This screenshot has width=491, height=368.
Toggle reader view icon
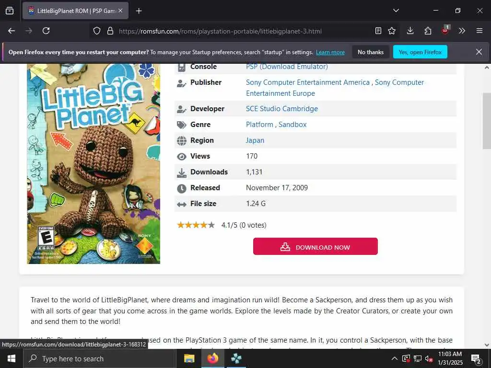click(x=378, y=31)
